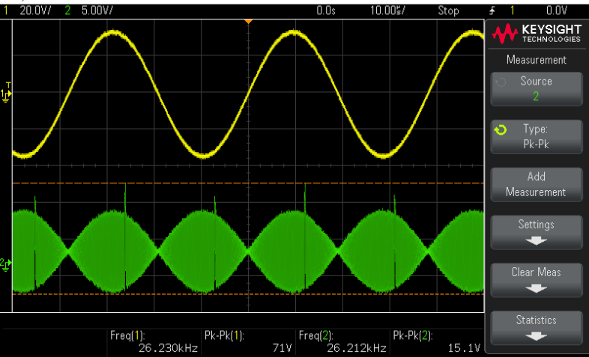Viewport: 589px width, 357px height.
Task: Click the rising-edge trigger slope icon
Action: (492, 10)
